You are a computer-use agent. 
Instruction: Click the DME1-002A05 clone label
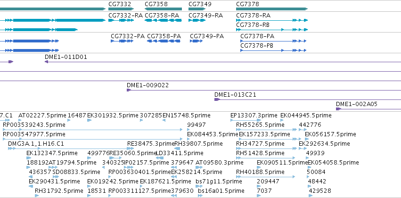point(357,104)
